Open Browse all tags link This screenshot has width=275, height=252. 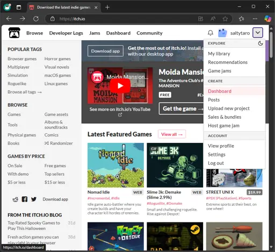pyautogui.click(x=25, y=92)
